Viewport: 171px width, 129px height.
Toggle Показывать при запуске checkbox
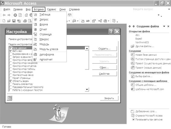[133, 120]
